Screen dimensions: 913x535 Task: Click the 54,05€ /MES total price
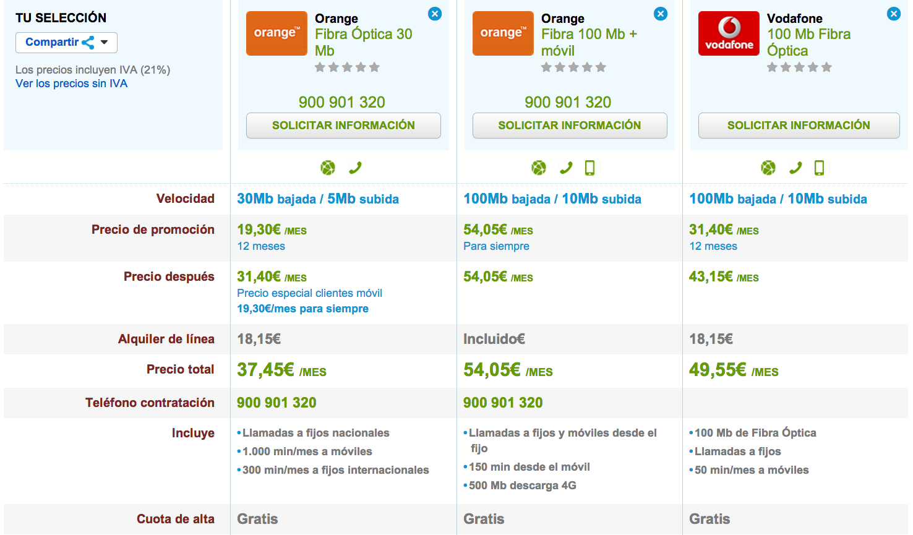(x=508, y=370)
